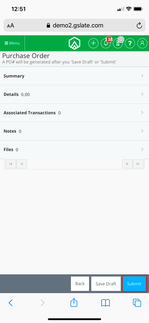This screenshot has width=149, height=323.
Task: Expand the Associated Transactions section
Action: tap(74, 113)
